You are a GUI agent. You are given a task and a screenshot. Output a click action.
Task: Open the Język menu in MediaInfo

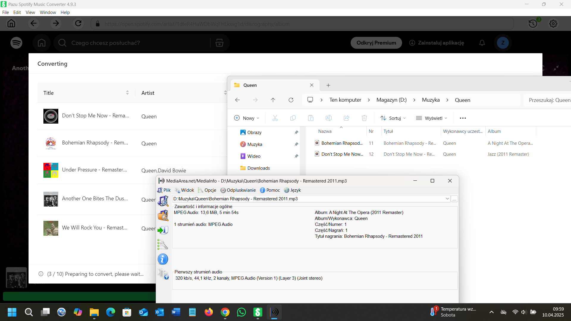click(x=293, y=190)
